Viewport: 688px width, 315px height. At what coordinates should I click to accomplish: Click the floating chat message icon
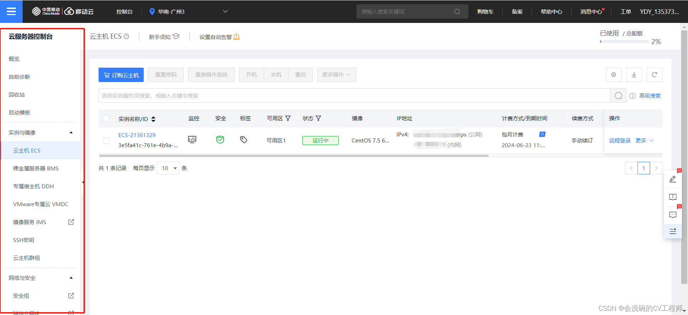673,215
